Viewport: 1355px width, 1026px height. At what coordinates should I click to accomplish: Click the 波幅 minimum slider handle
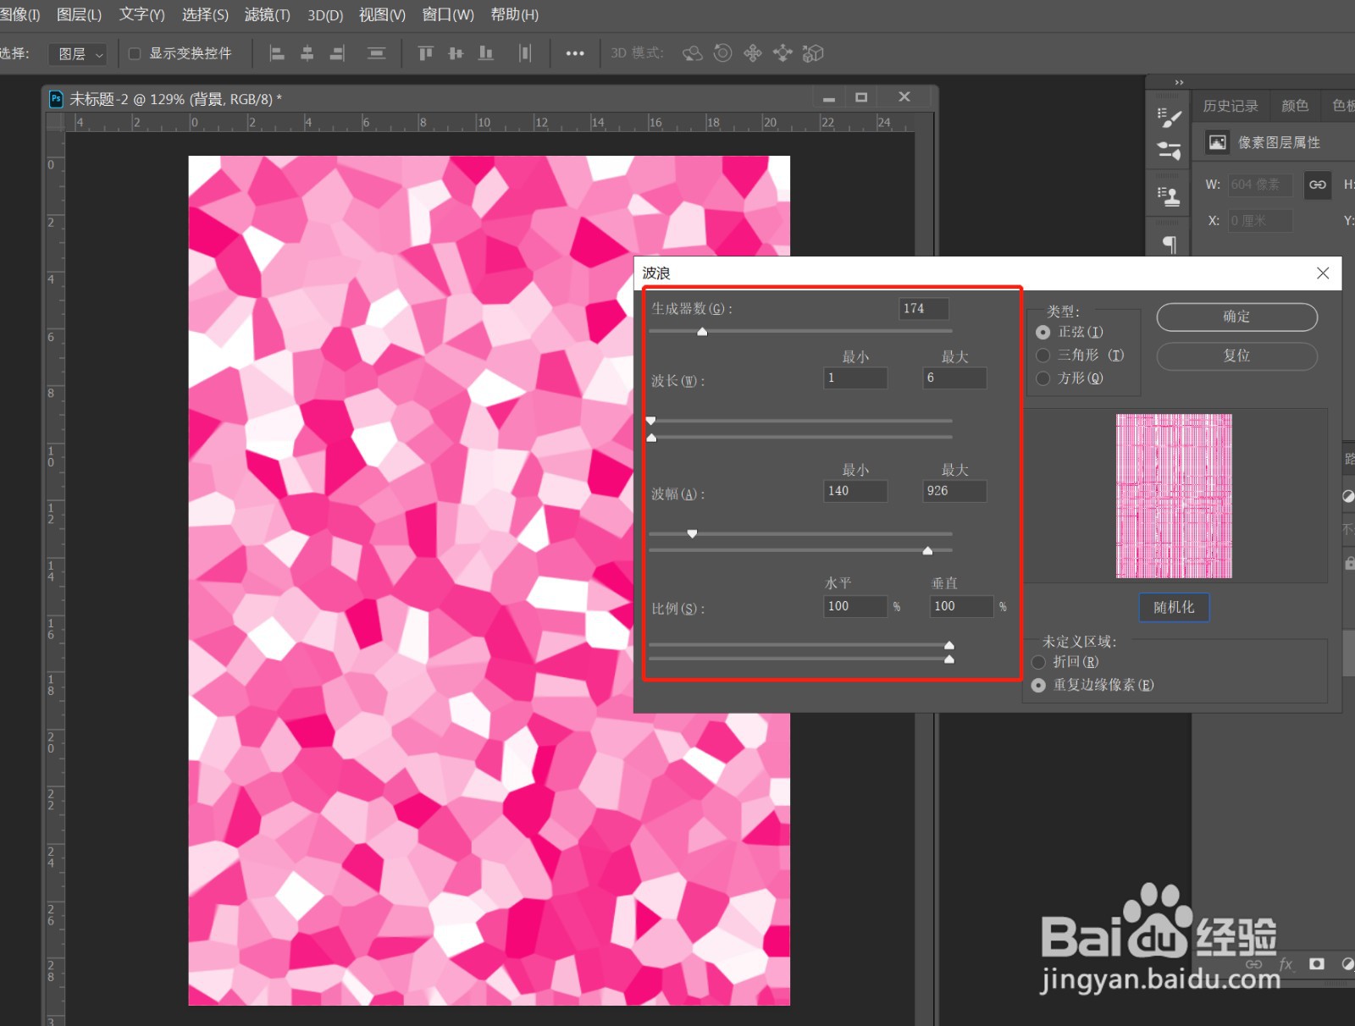click(692, 533)
